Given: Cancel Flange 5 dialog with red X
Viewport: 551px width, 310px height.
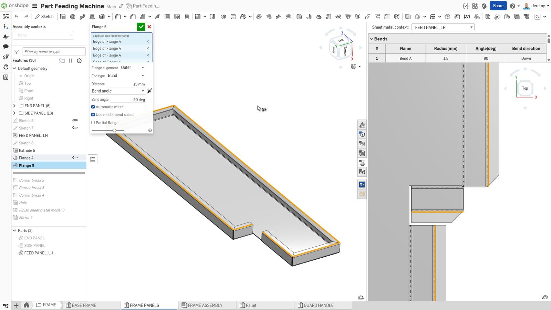Looking at the screenshot, I should (149, 27).
